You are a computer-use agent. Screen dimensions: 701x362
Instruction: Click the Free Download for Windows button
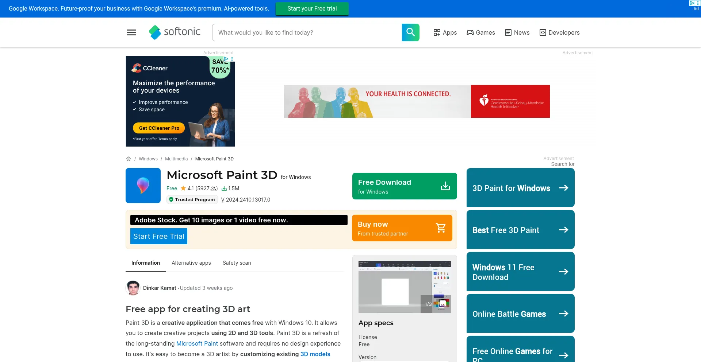[405, 186]
